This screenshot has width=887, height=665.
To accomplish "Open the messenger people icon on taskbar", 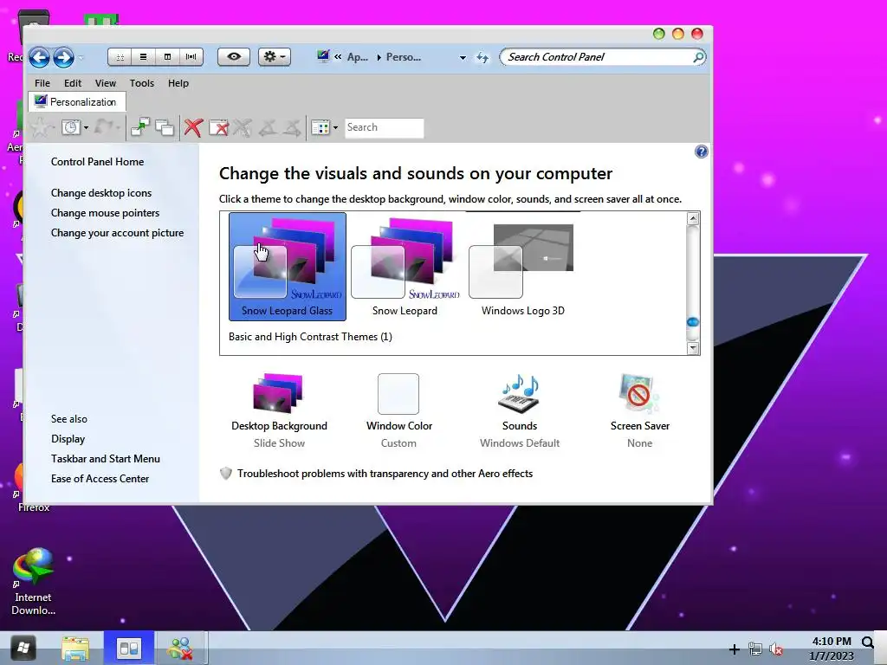I will [180, 648].
